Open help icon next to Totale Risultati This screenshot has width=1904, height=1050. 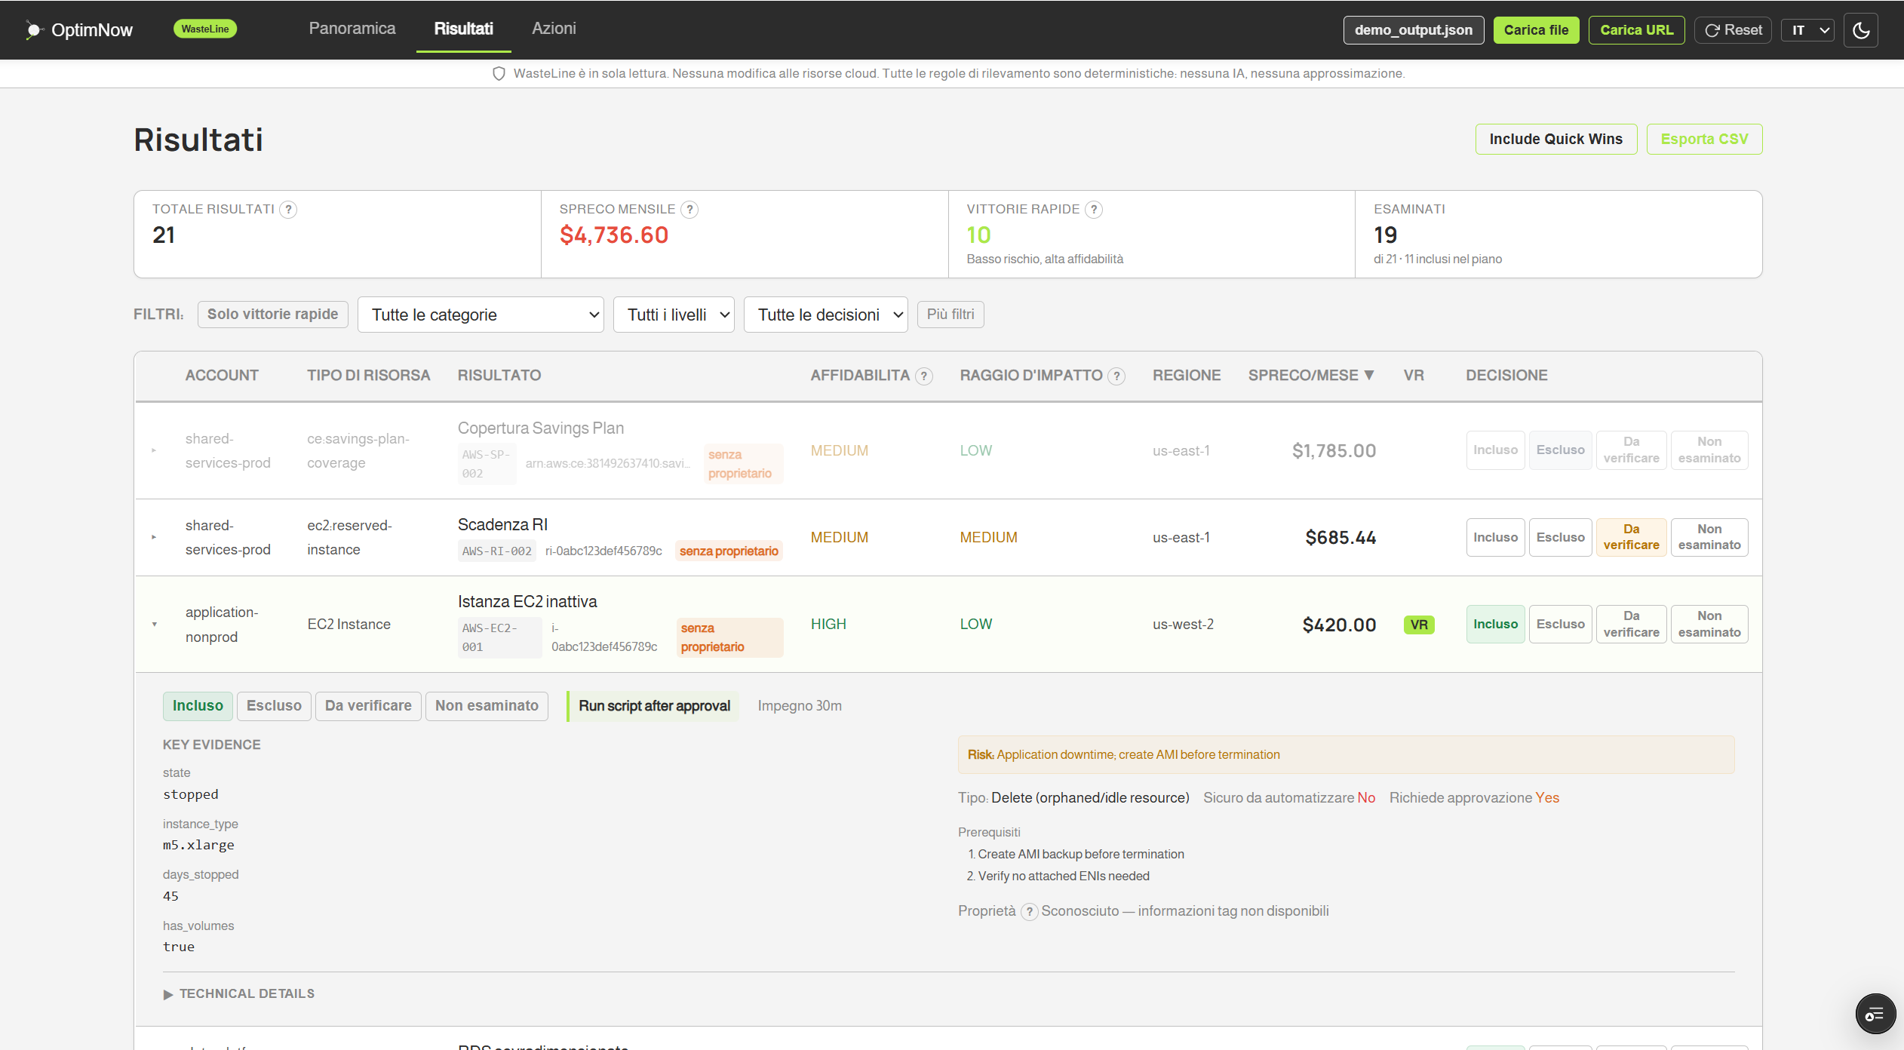point(288,210)
